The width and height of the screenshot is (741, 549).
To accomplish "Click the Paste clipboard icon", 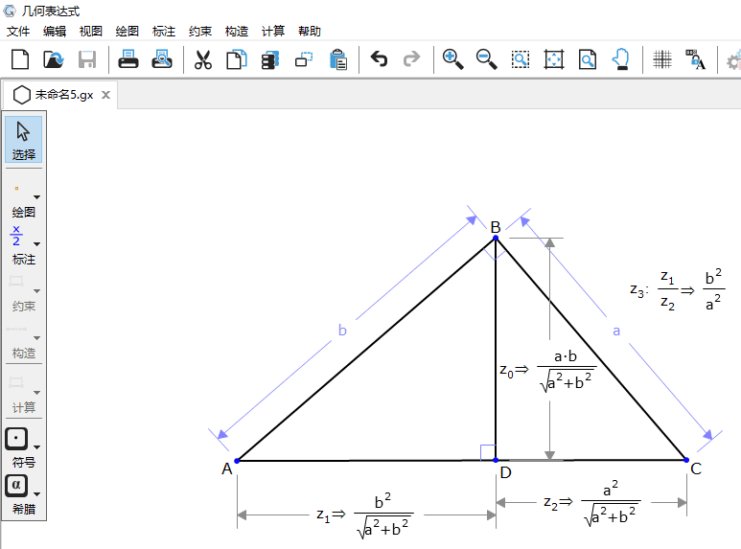I will tap(338, 59).
